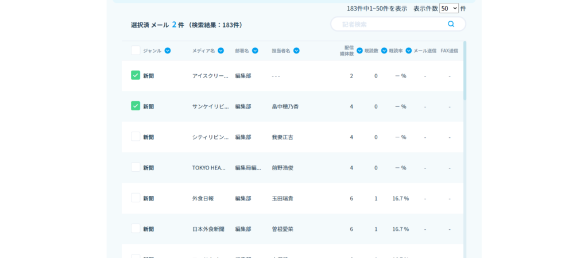This screenshot has width=588, height=258.
Task: Click the sort arrow beside メディア名
Action: pos(220,51)
